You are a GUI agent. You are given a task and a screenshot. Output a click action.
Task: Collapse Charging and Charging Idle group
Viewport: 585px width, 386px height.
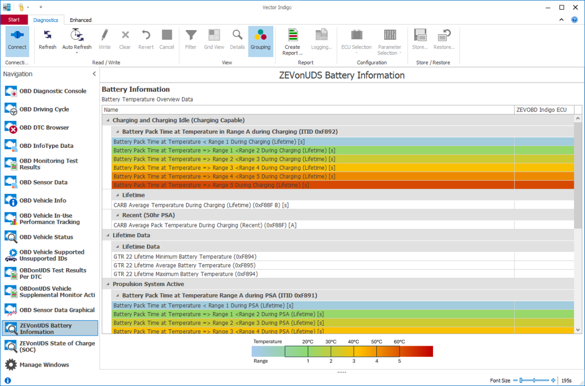(108, 120)
